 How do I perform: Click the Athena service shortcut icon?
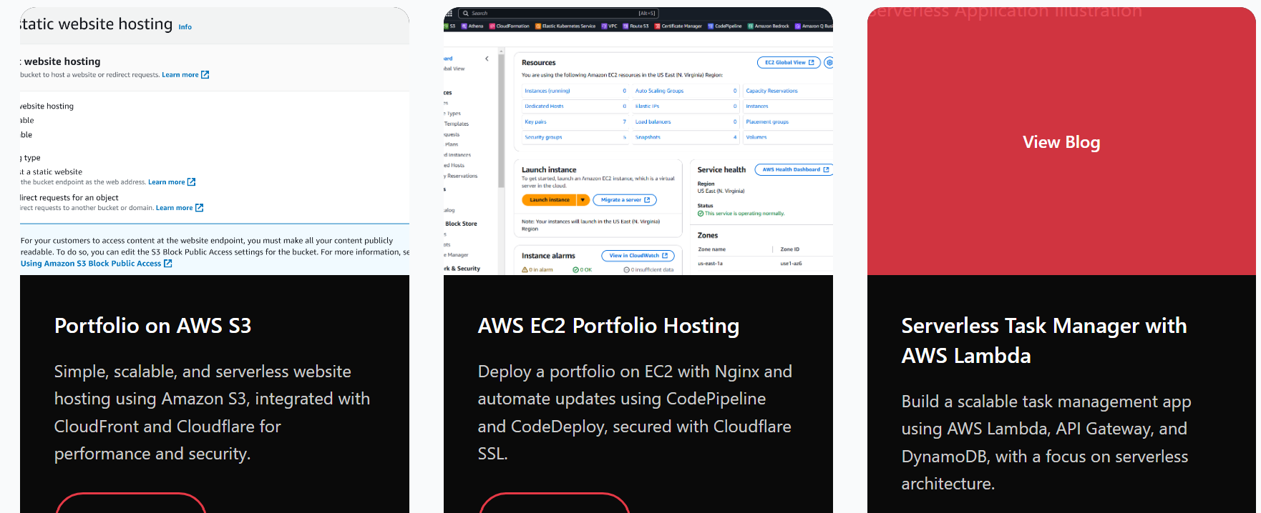464,26
